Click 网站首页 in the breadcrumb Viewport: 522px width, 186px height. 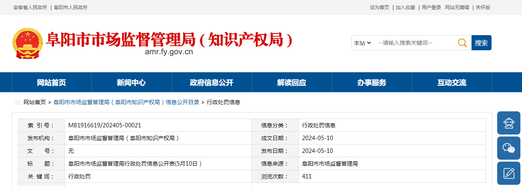[x=34, y=102]
